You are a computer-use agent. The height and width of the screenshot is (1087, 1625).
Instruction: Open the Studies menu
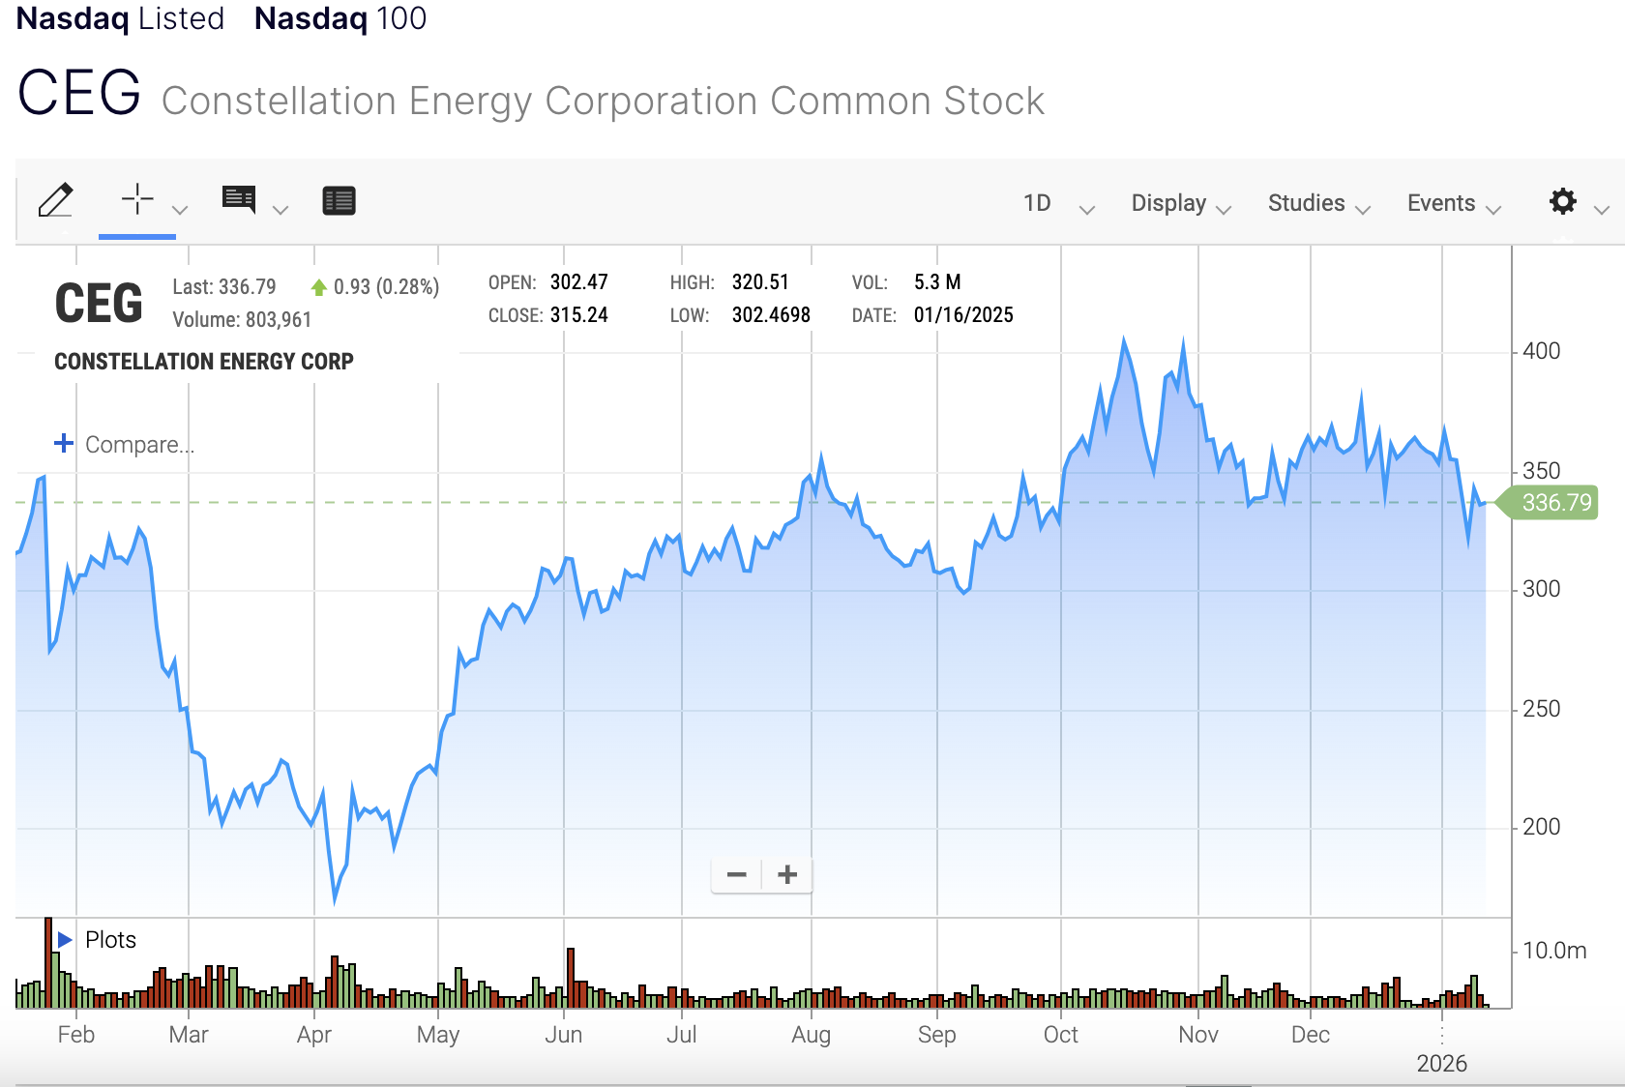pos(1318,204)
